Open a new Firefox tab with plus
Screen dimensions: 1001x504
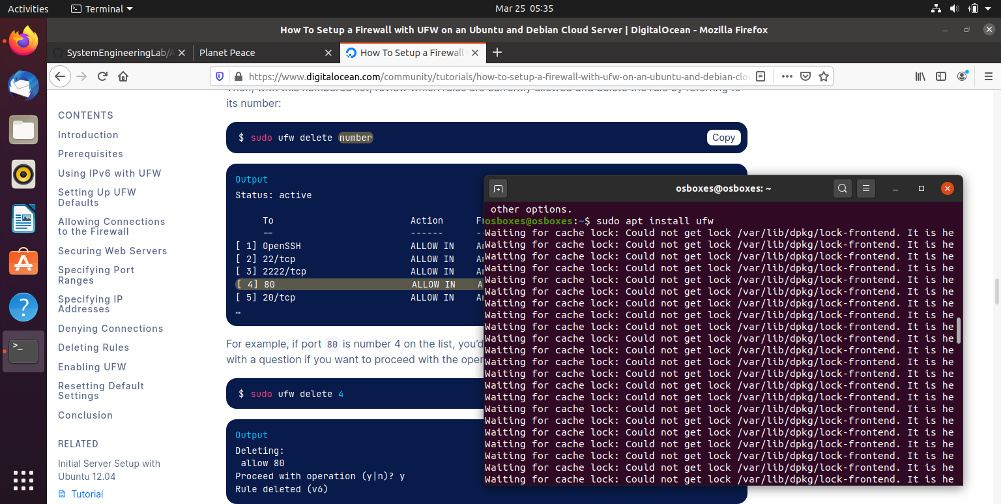(x=497, y=53)
